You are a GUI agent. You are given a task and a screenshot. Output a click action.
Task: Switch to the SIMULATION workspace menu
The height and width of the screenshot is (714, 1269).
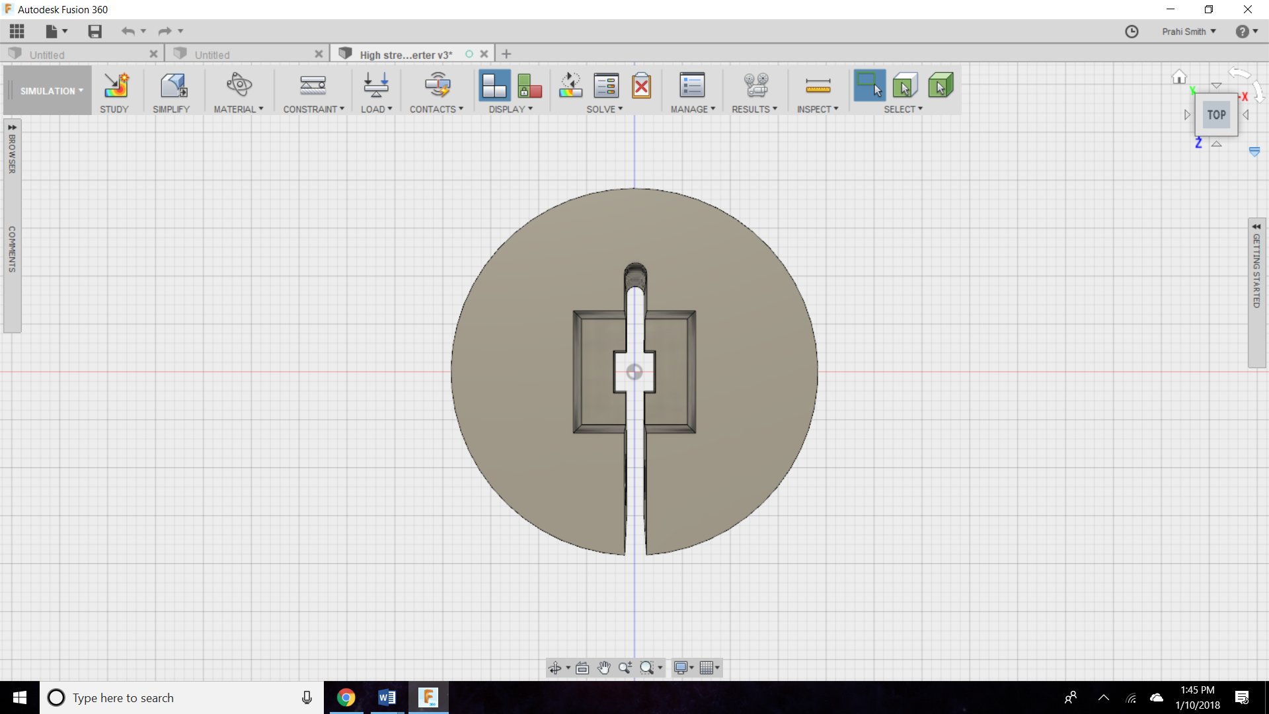tap(46, 91)
